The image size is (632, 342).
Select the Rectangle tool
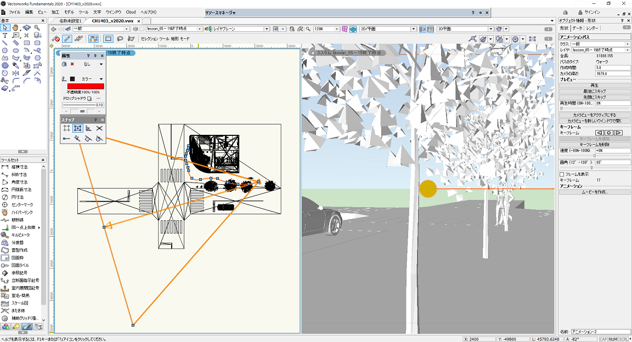tap(26, 43)
